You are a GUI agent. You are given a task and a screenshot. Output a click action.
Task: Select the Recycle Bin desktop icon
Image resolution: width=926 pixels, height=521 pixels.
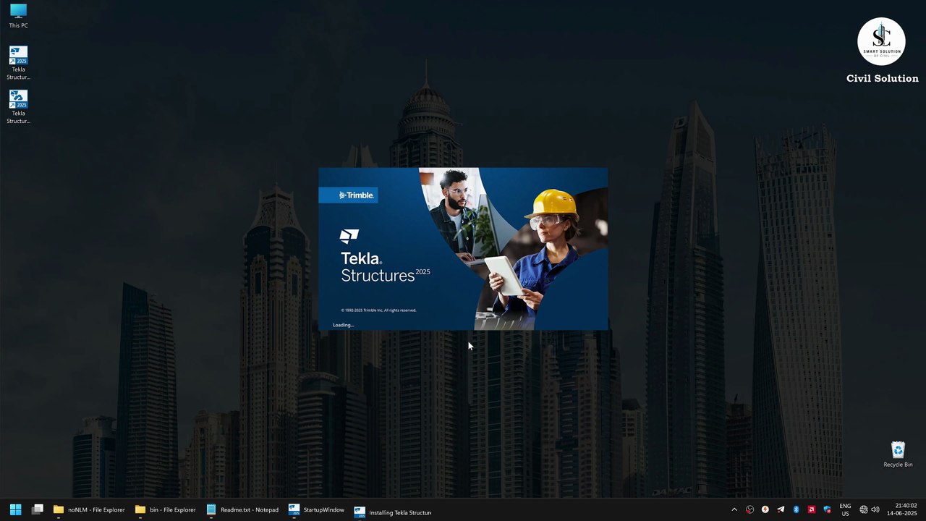coord(898,454)
